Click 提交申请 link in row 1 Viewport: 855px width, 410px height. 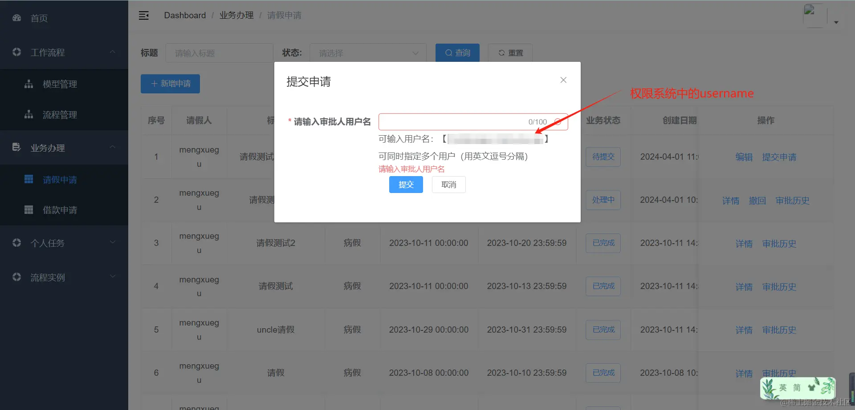tap(779, 157)
